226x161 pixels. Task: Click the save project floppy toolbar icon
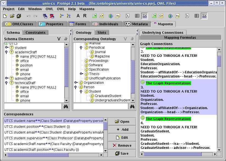(19, 16)
